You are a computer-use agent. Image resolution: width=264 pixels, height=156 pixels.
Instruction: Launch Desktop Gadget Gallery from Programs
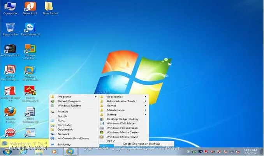click(x=123, y=119)
